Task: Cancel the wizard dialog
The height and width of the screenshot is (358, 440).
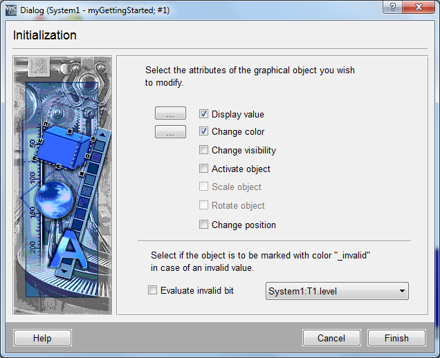Action: click(x=331, y=338)
